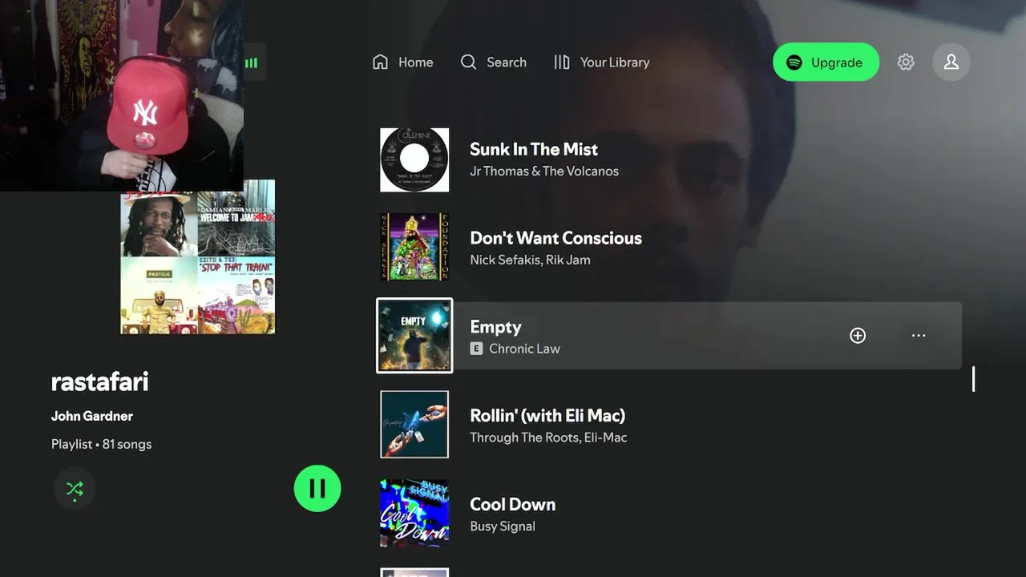Click the rastafari playlist cover collage
Image resolution: width=1026 pixels, height=577 pixels.
pyautogui.click(x=198, y=256)
